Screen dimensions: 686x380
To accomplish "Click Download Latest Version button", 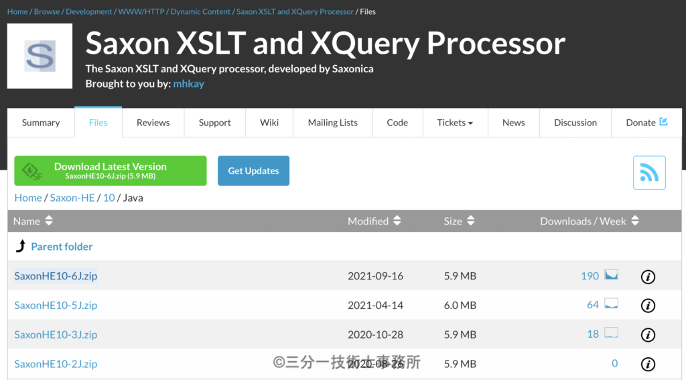I will [x=111, y=171].
